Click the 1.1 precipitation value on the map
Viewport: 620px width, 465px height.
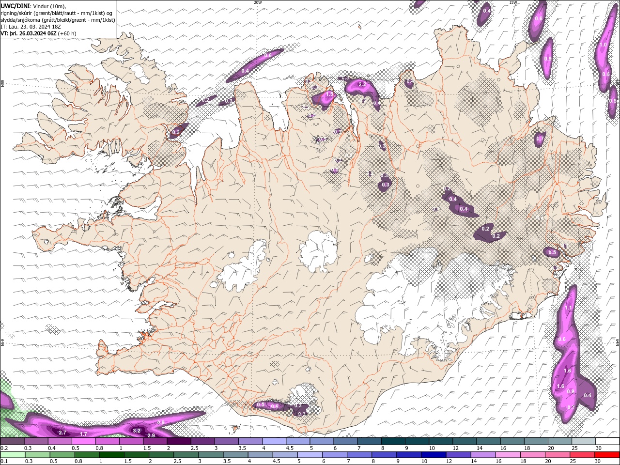[x=569, y=308]
